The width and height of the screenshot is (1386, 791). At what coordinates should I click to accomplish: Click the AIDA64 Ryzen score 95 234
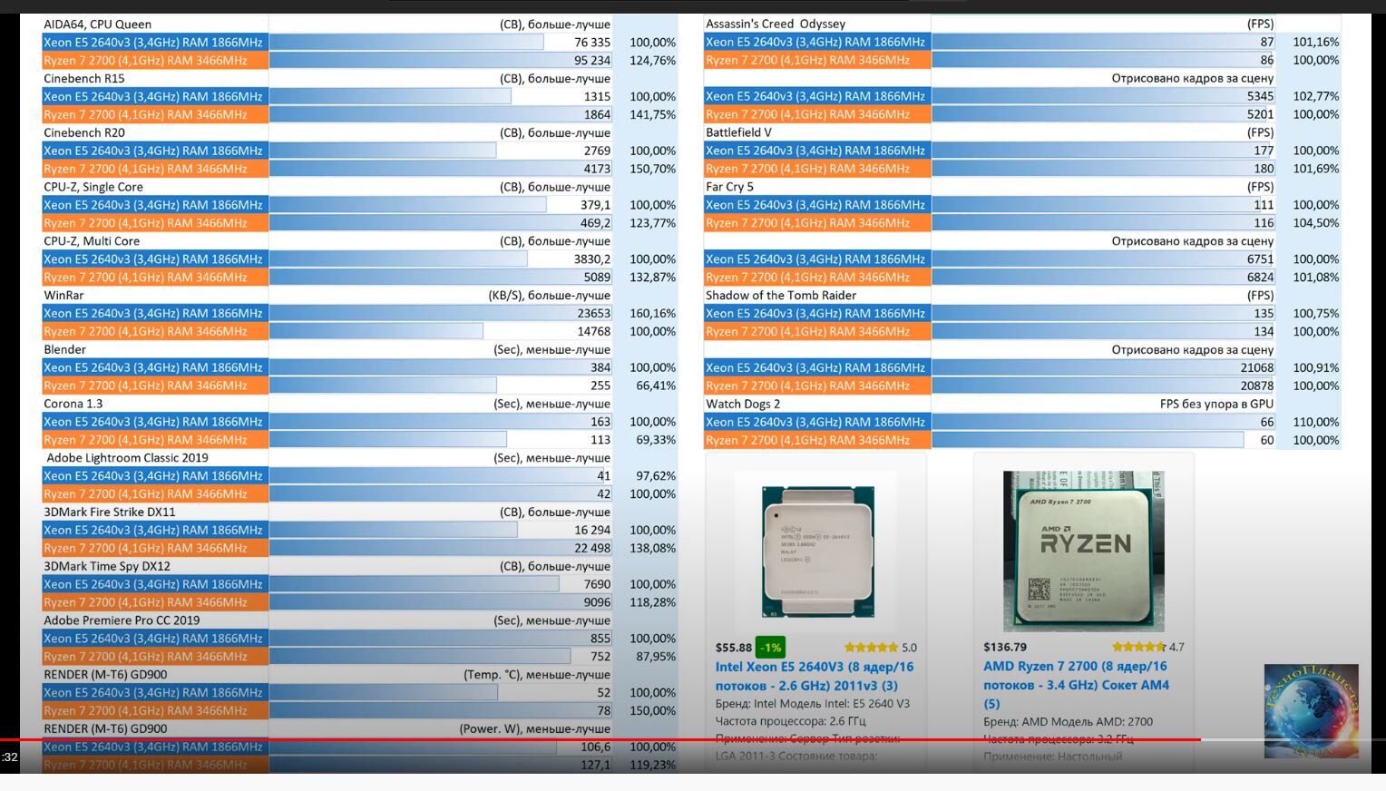click(x=592, y=61)
